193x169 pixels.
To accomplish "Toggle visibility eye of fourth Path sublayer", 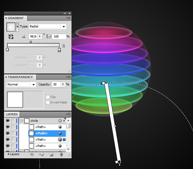I will tap(8, 146).
